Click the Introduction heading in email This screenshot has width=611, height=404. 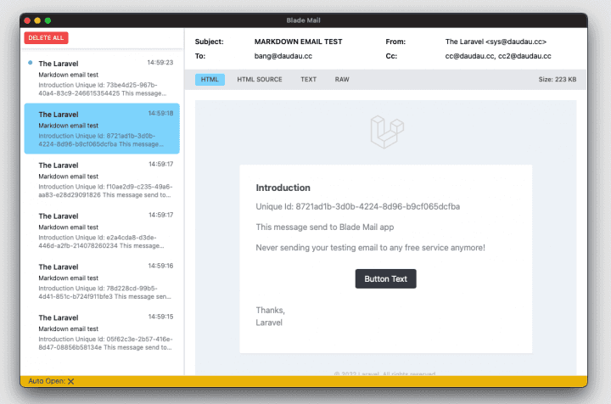(283, 188)
